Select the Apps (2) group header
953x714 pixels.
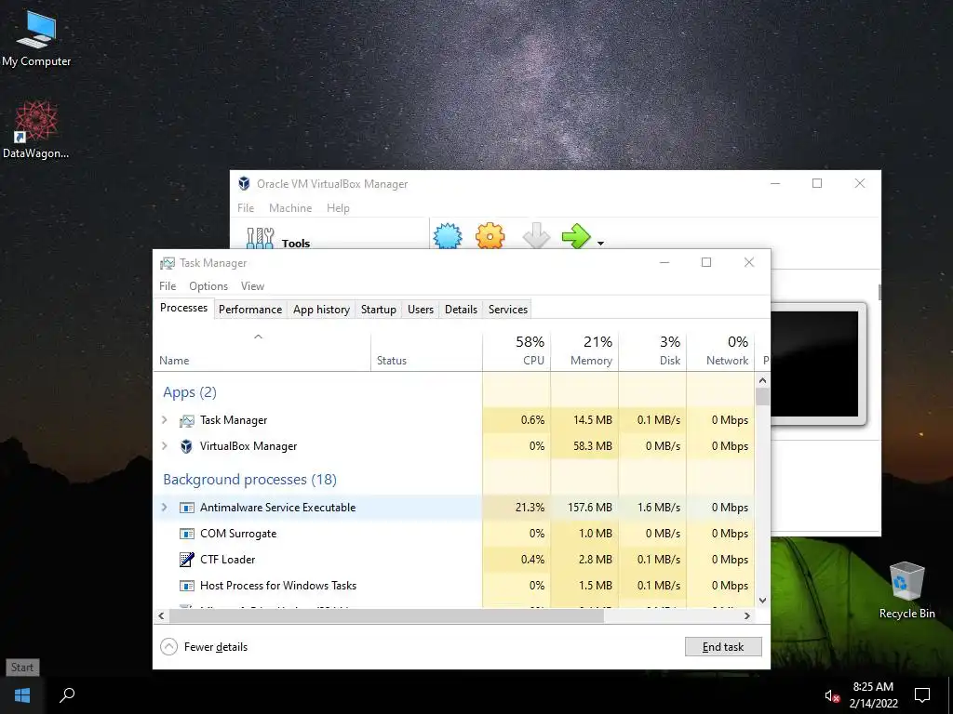point(190,392)
